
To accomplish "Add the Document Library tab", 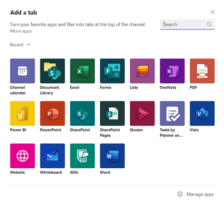I will pos(53,71).
